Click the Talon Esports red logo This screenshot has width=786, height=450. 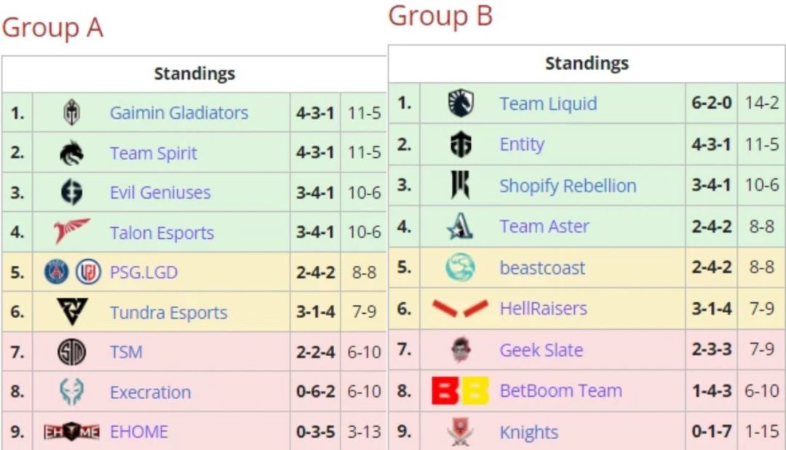tap(71, 232)
